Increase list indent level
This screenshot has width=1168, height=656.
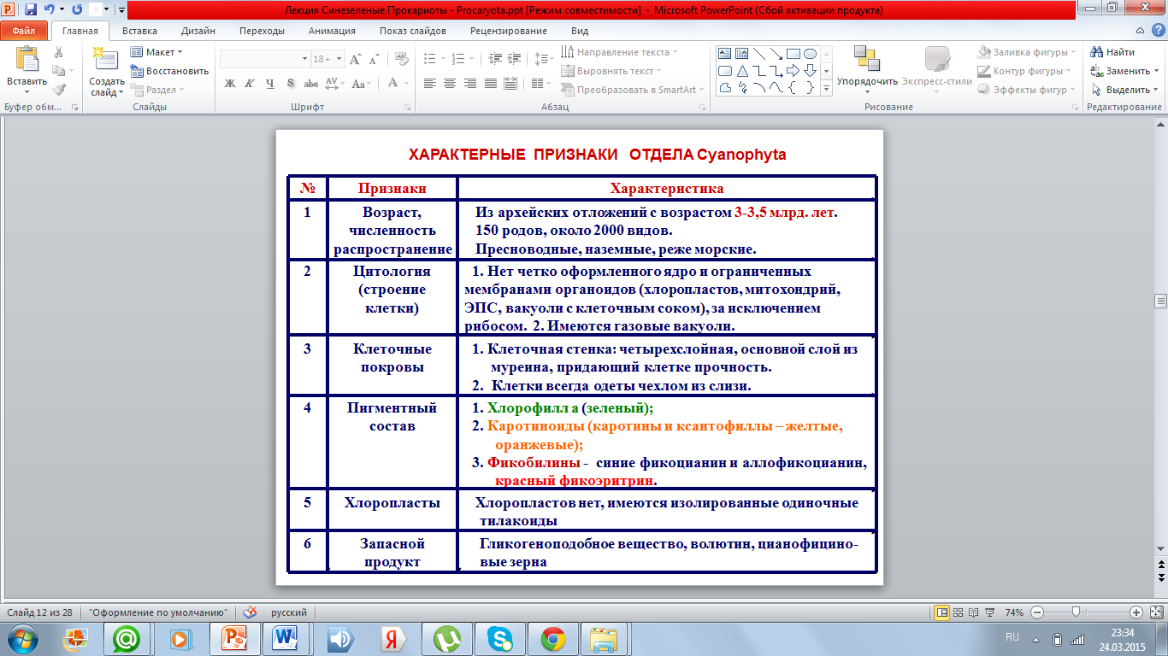(x=513, y=59)
